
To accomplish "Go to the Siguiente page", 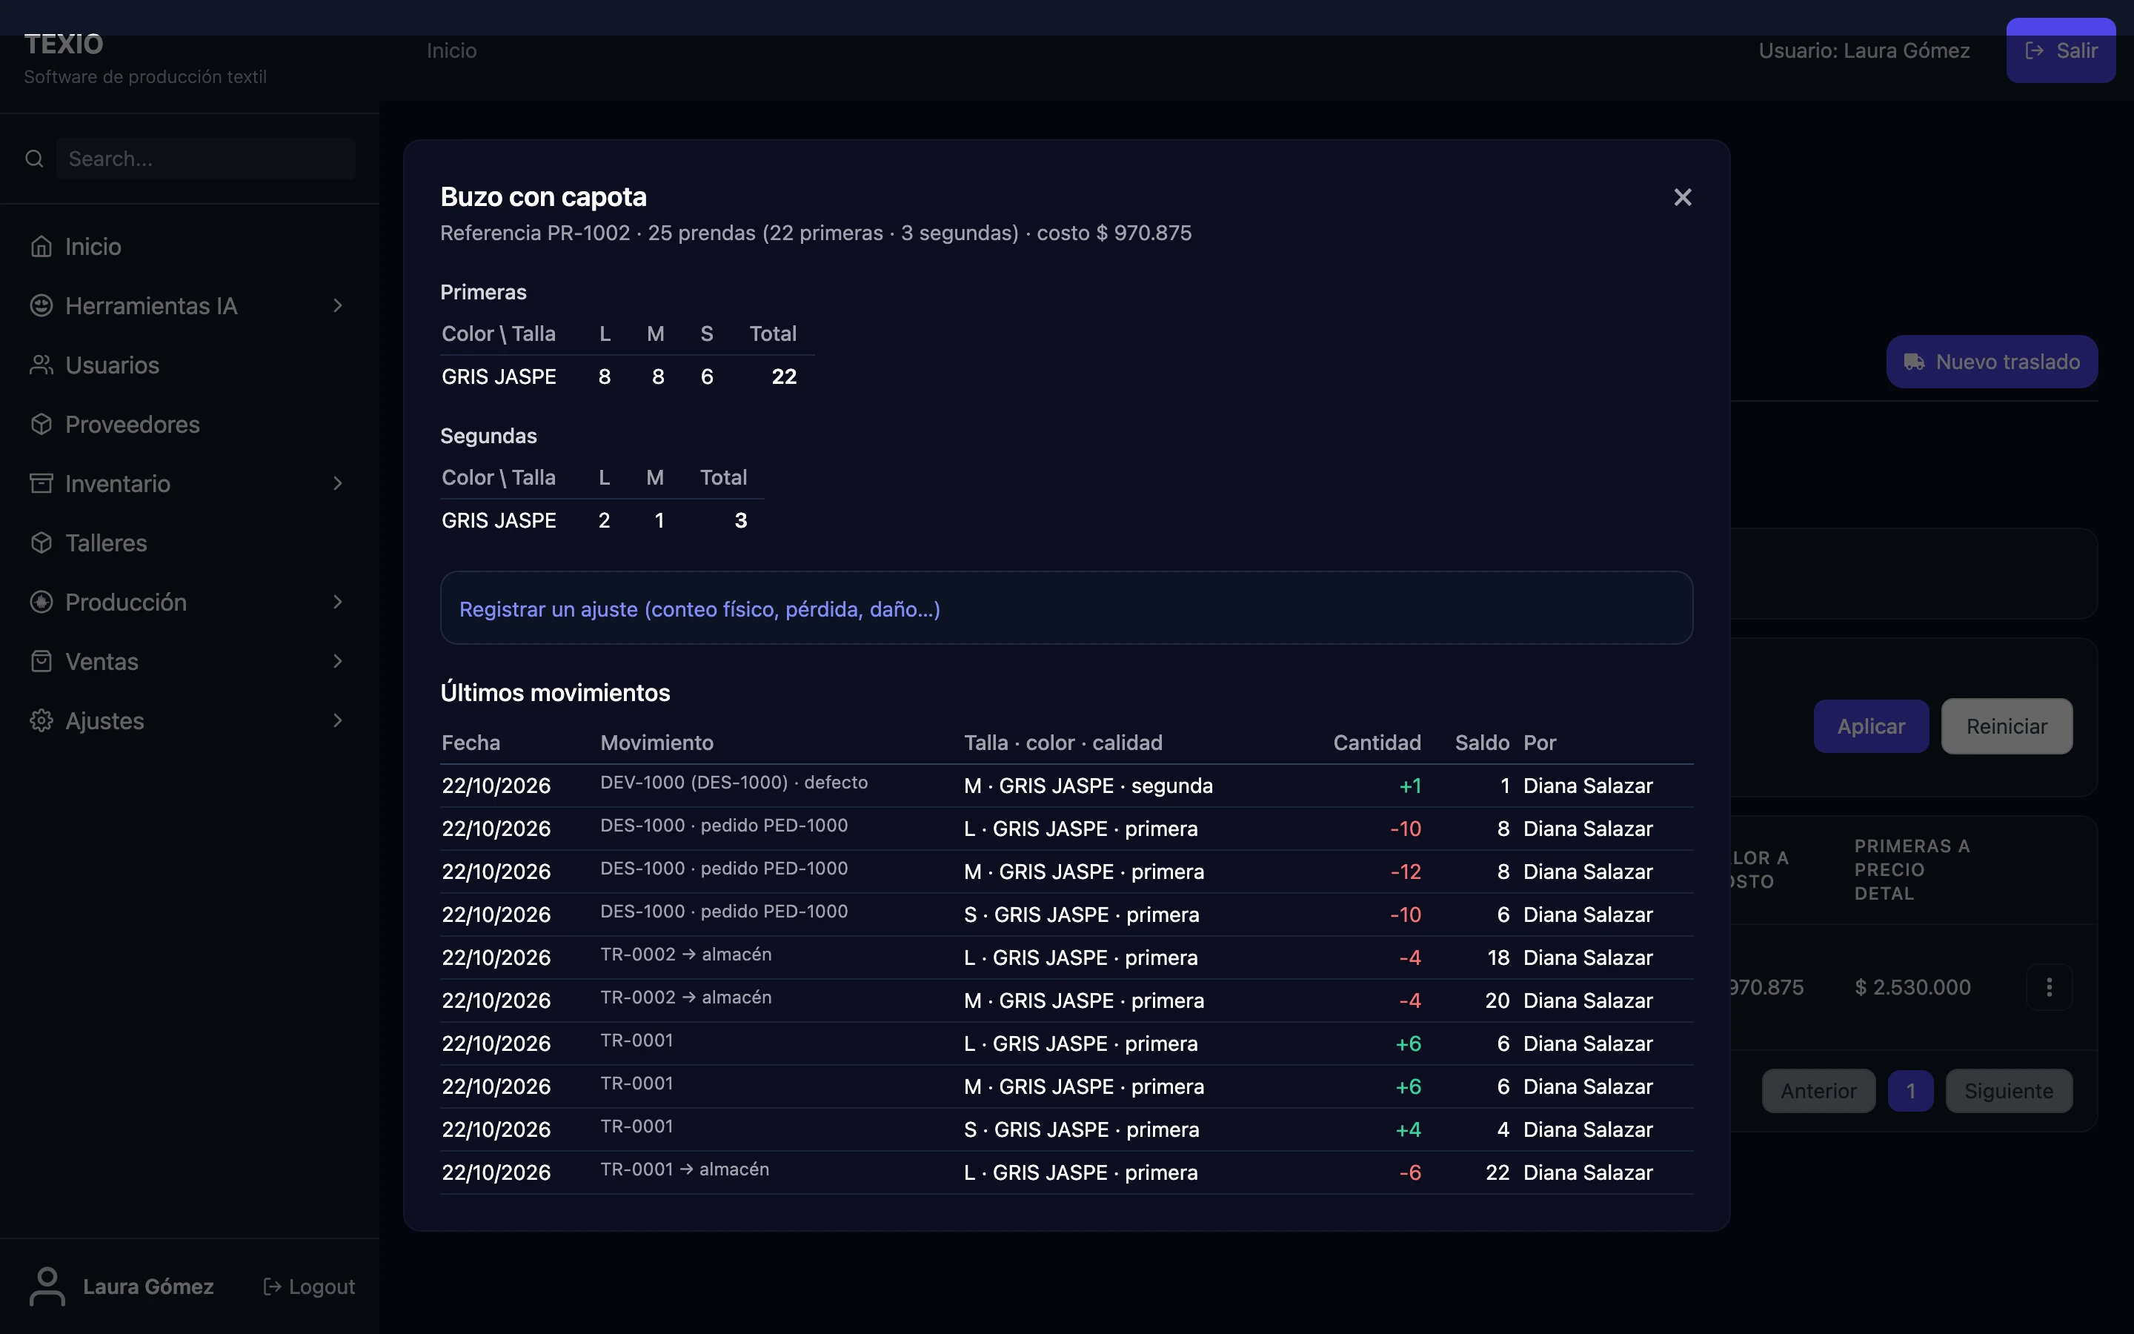I will click(2008, 1090).
